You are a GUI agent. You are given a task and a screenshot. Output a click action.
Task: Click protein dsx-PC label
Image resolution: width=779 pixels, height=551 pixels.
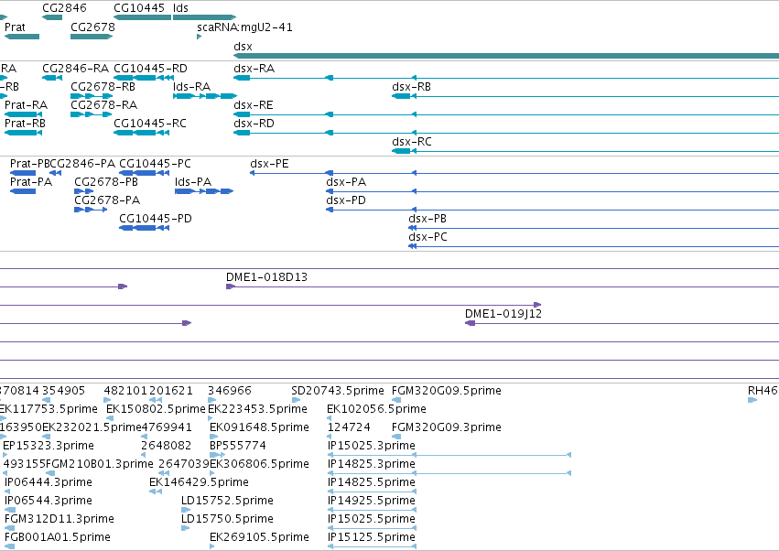click(427, 237)
